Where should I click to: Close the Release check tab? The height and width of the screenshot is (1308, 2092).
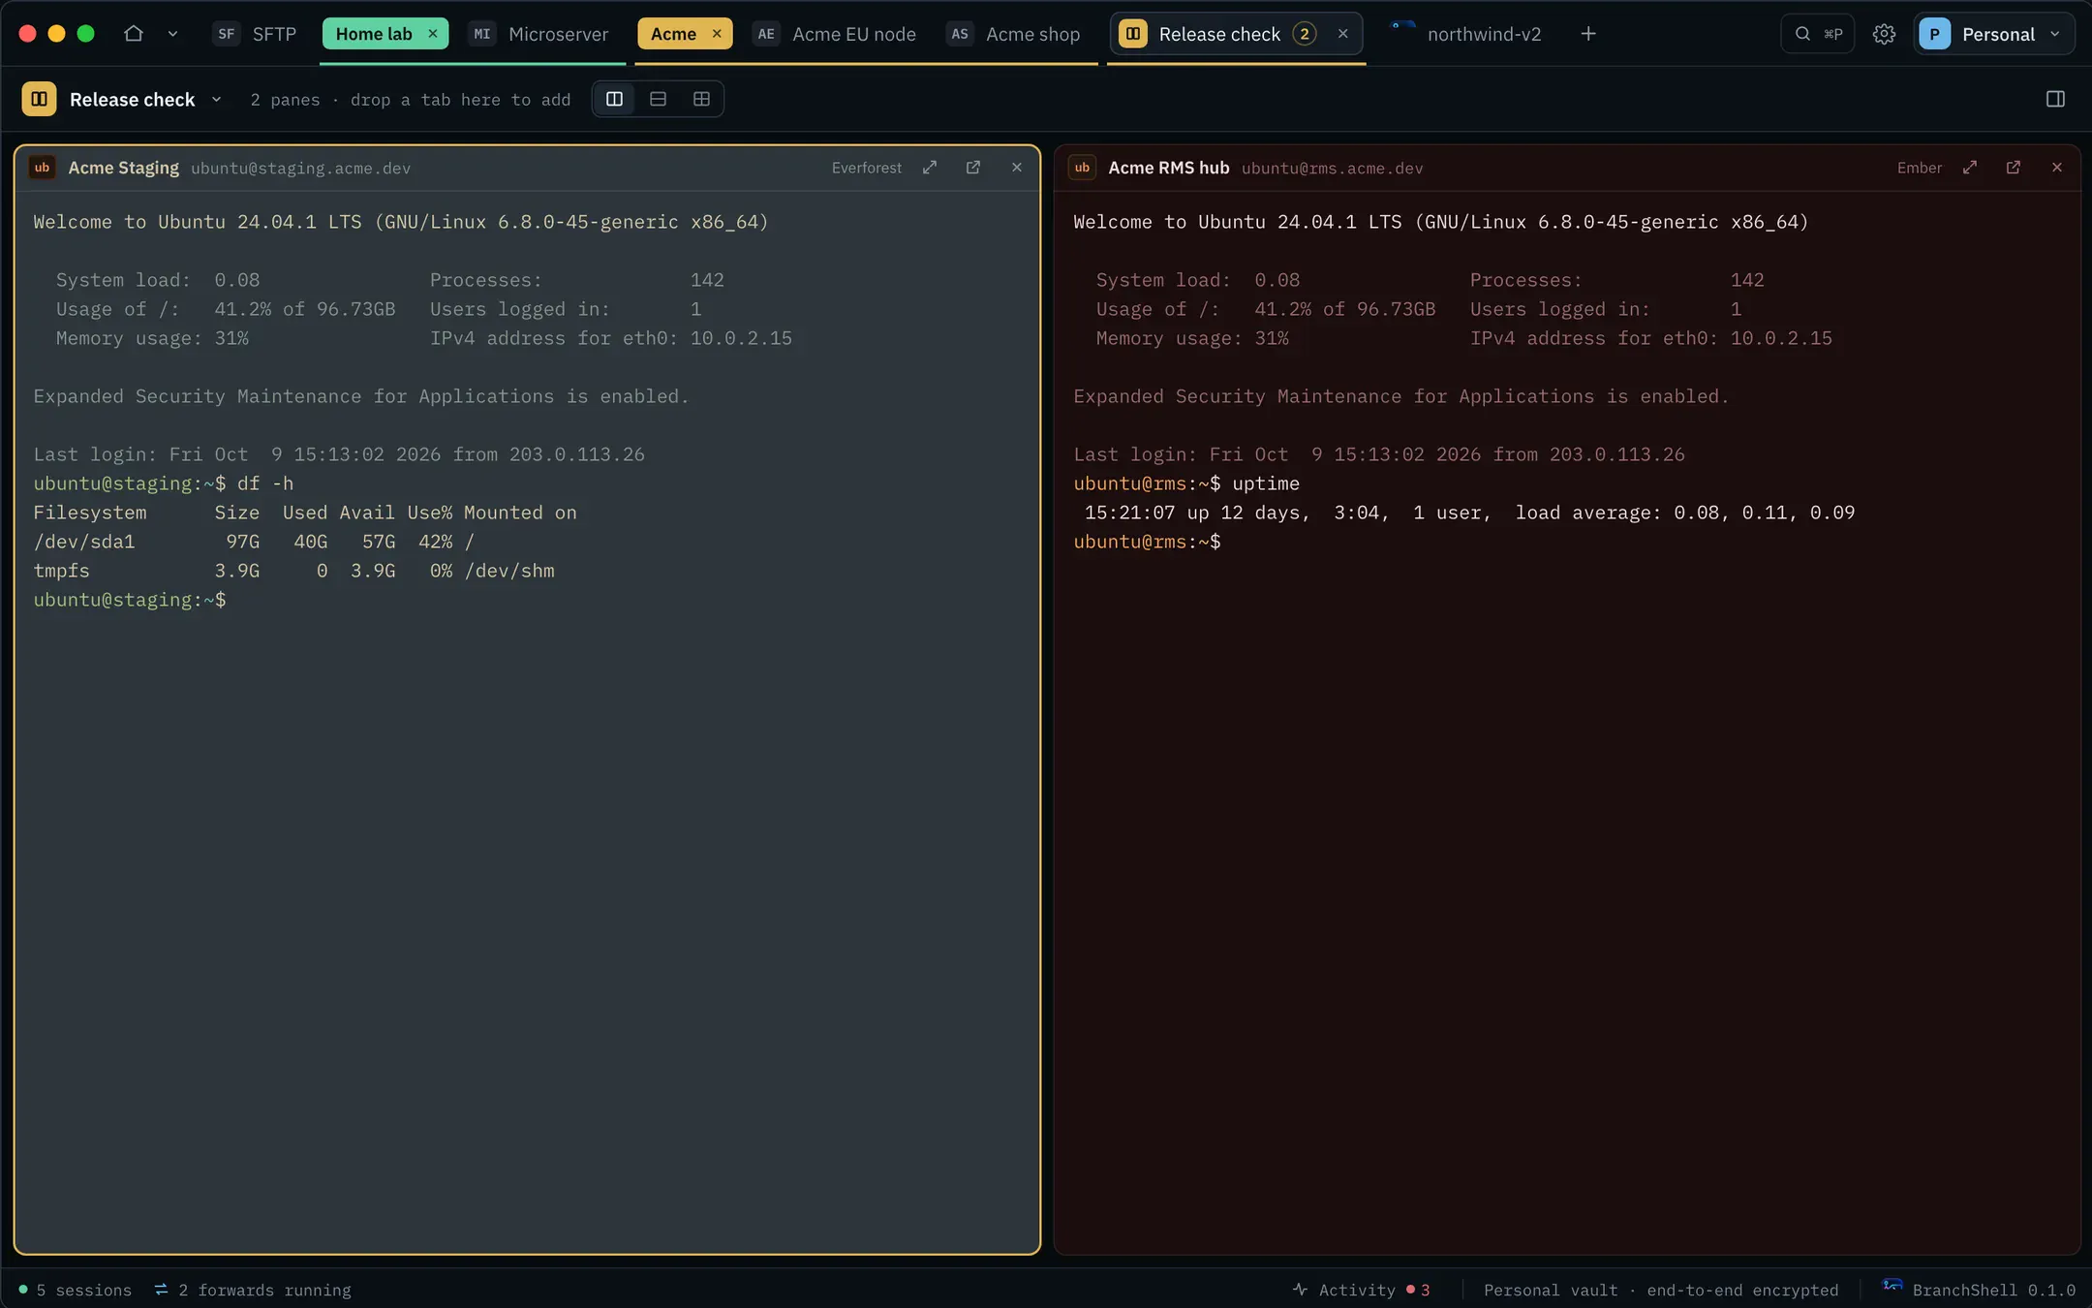(1343, 34)
